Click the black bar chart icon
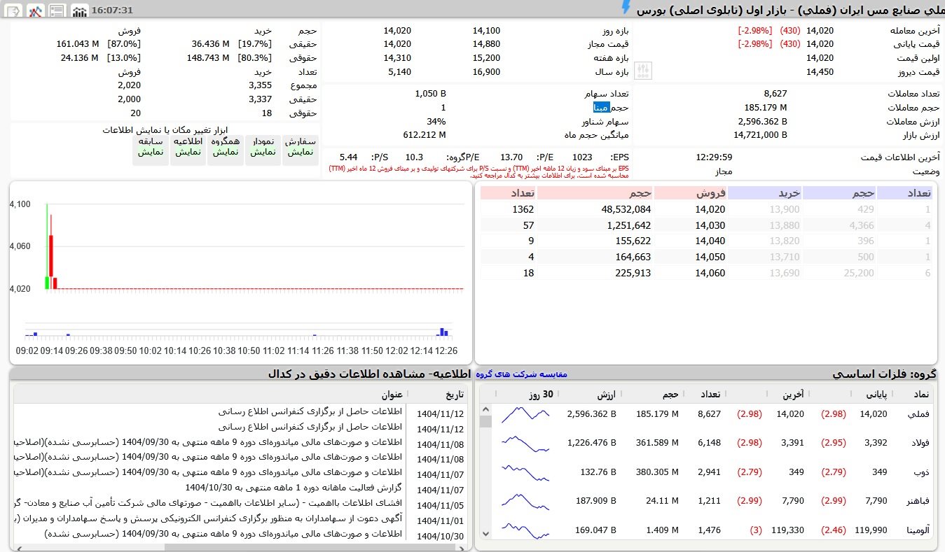945x552 pixels. click(x=80, y=10)
